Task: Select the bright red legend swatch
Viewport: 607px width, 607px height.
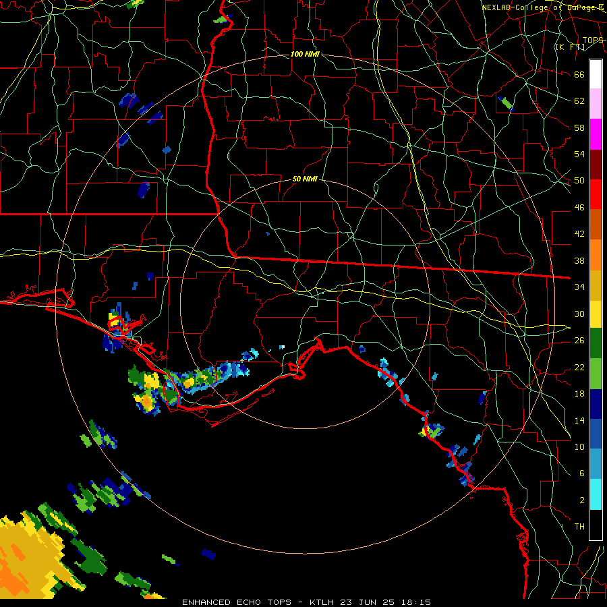Action: [596, 194]
